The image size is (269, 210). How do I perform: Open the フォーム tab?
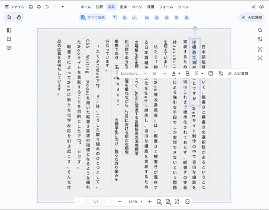point(166,7)
